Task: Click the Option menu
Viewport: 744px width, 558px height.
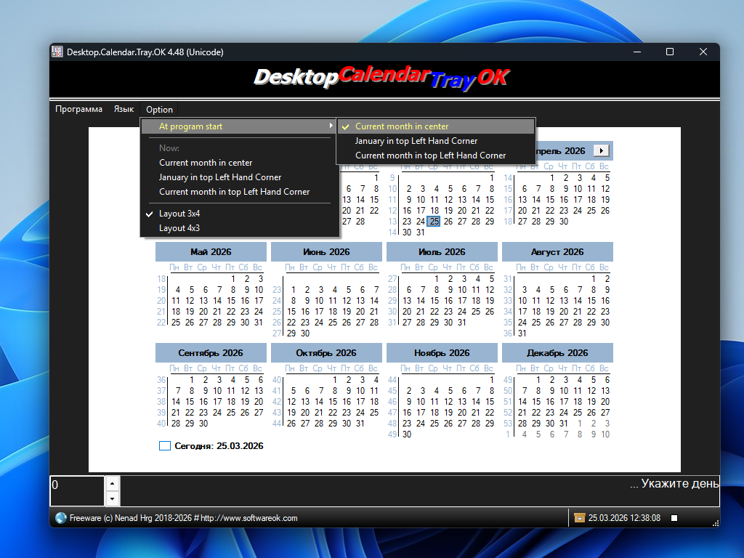Action: click(159, 110)
